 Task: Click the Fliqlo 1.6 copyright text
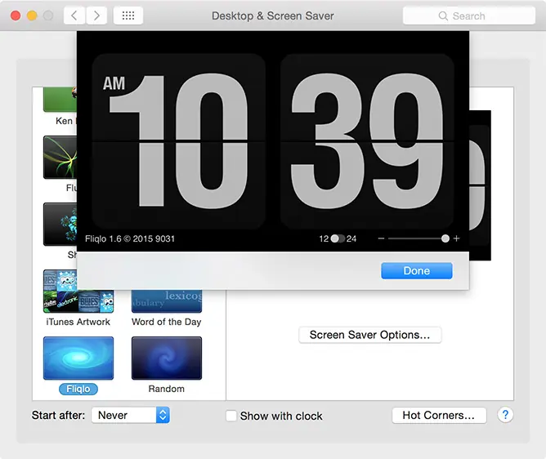(x=130, y=238)
